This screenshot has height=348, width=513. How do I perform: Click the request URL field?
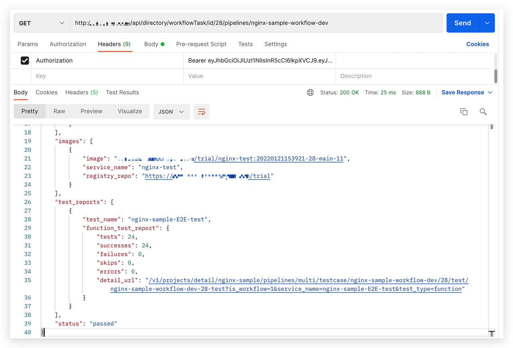(256, 23)
